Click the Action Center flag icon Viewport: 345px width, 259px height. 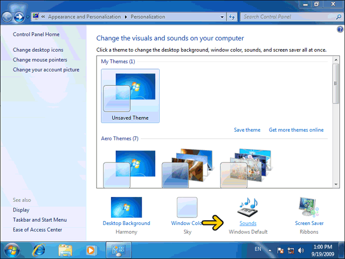tap(280, 250)
